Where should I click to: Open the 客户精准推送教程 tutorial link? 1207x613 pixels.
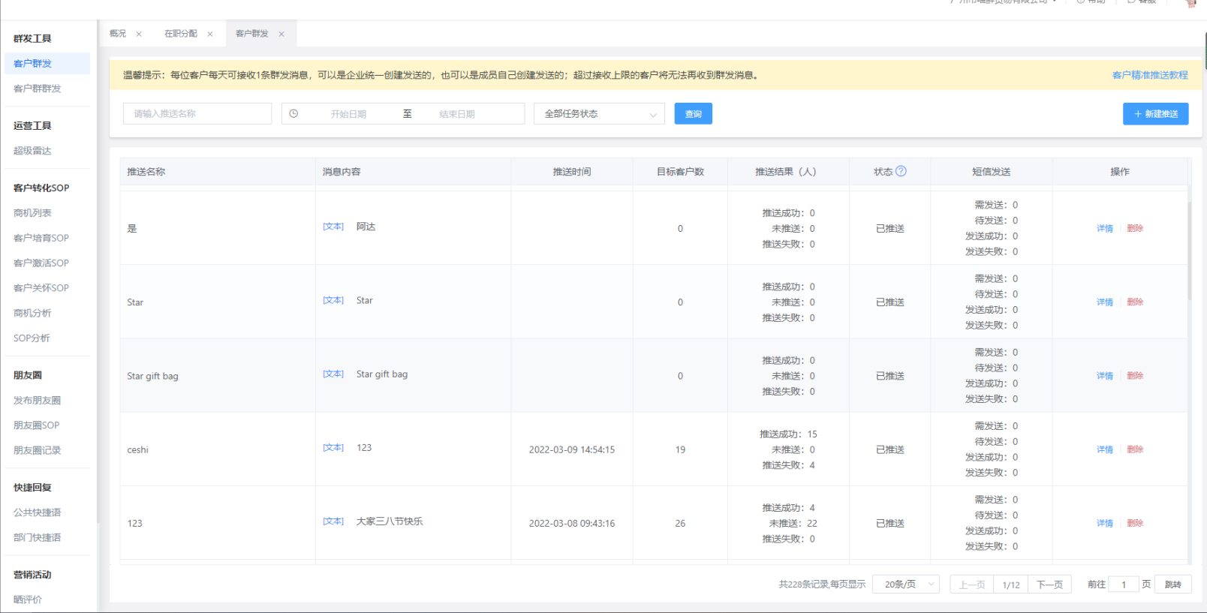(1149, 75)
